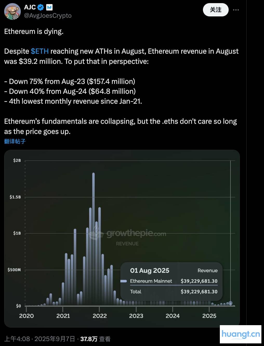
Task: Click 翻译帖子 to translate the post
Action: pyautogui.click(x=15, y=141)
